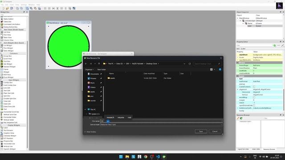The width and height of the screenshot is (285, 160).
Task: Click the blue help icon in the save dialog
Action: 220,69
